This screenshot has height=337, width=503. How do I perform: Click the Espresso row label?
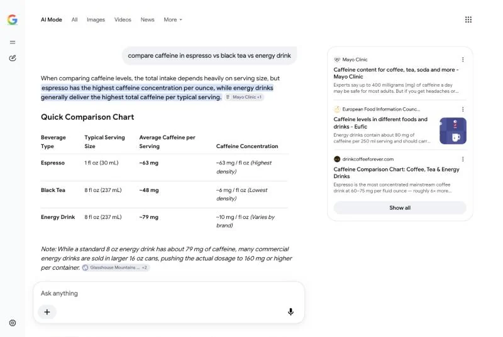click(x=53, y=163)
